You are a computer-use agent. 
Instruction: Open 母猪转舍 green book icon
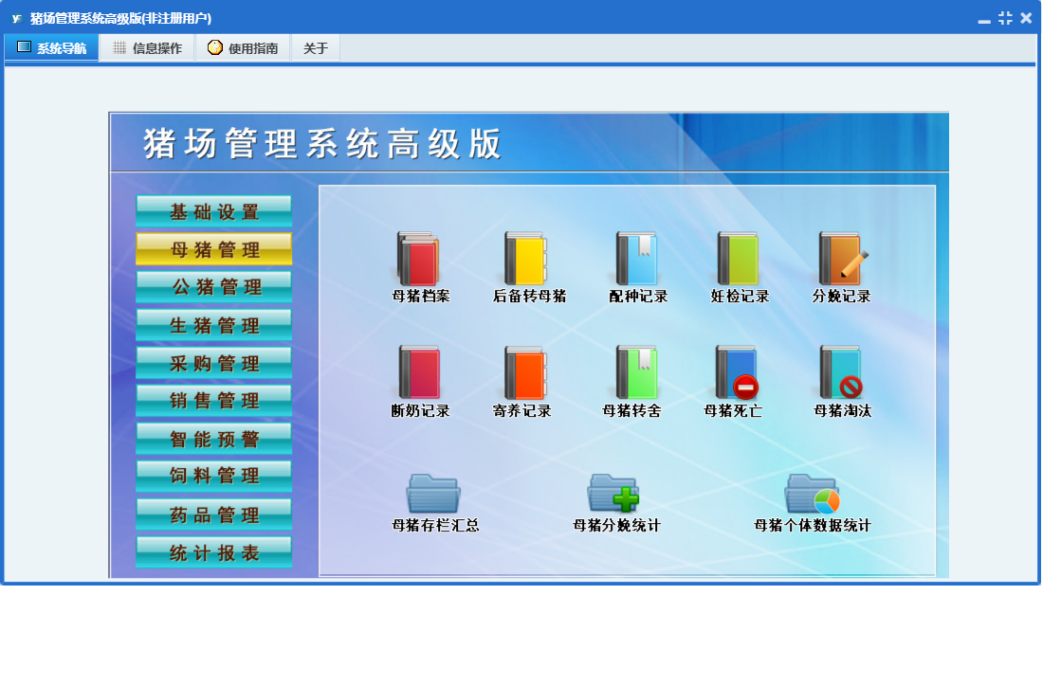(x=636, y=372)
